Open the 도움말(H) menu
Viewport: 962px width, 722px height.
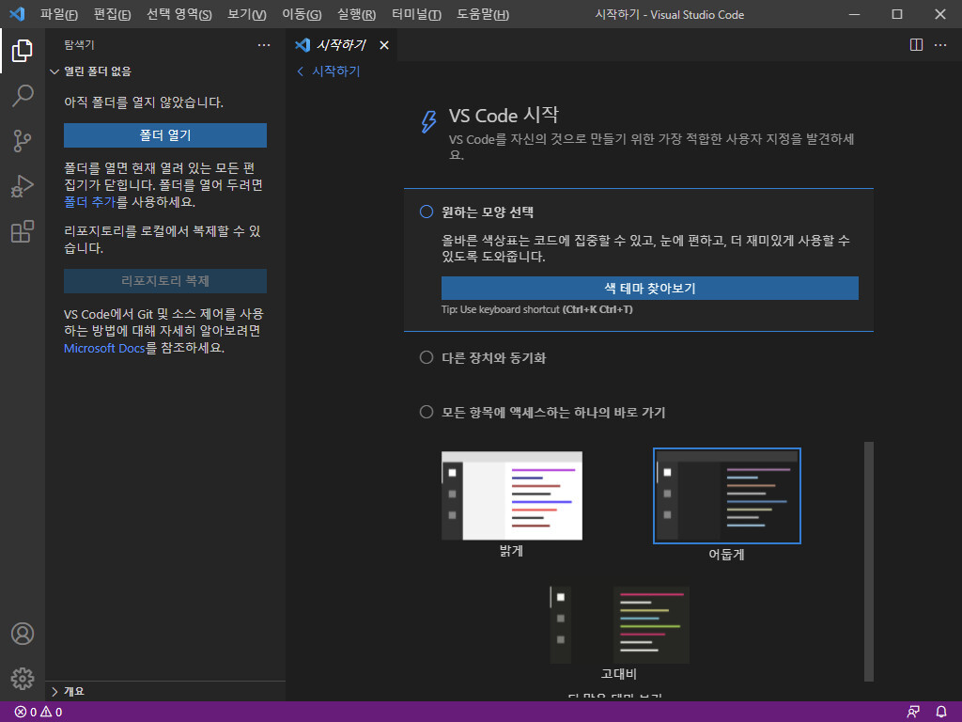(x=483, y=14)
